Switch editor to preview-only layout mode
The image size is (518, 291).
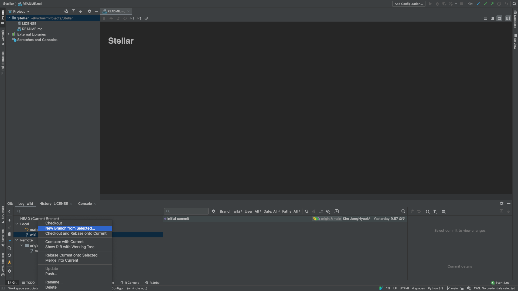499,18
